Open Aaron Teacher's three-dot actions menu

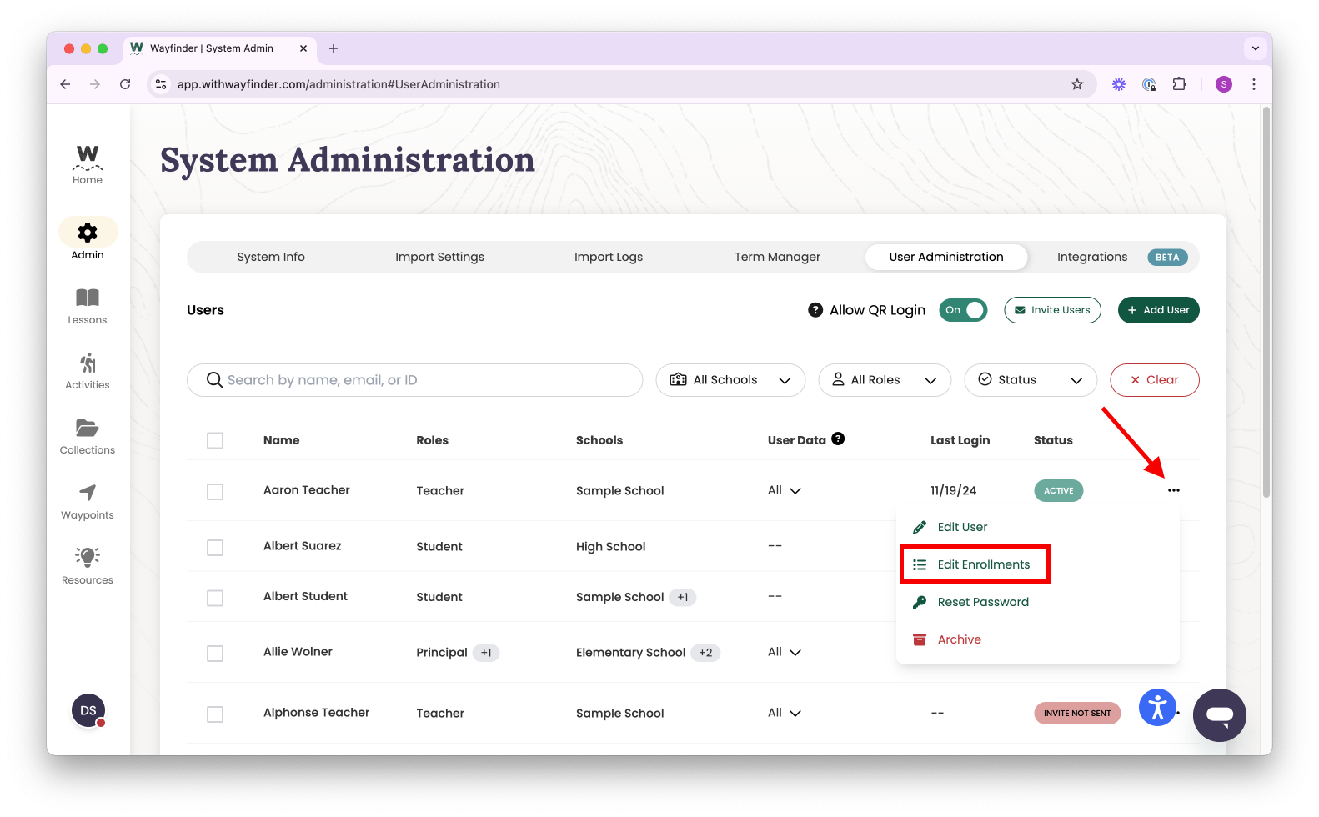tap(1174, 490)
